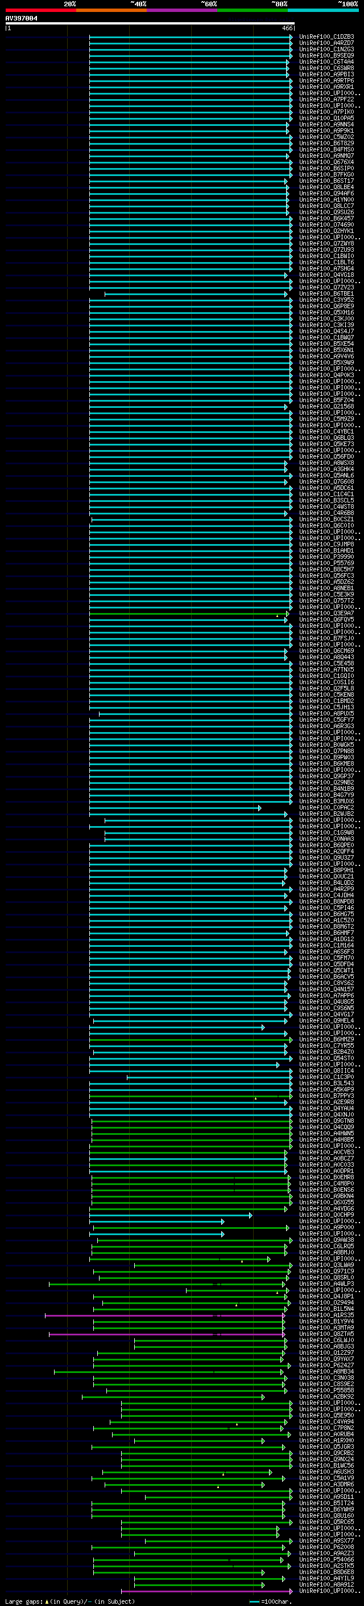The height and width of the screenshot is (1606, 364).
Task: Select the UniRef100_B5IT24 label
Action: coord(326,1503)
